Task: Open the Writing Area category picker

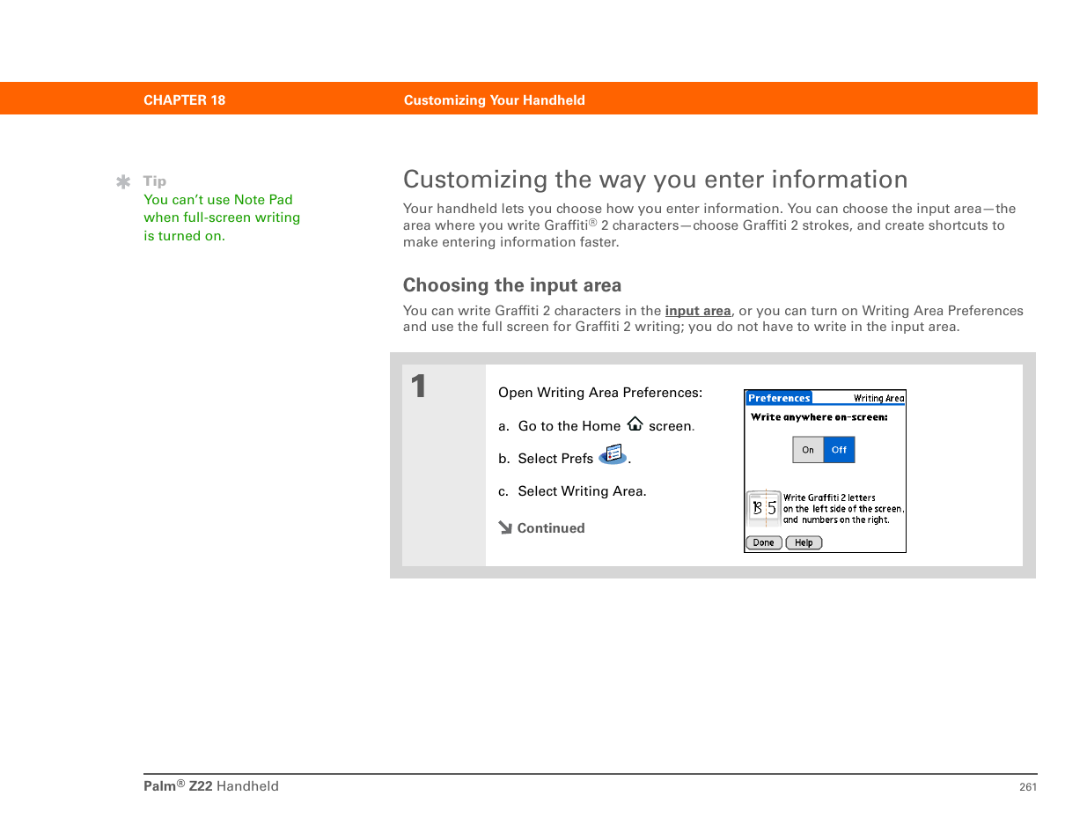Action: point(878,398)
